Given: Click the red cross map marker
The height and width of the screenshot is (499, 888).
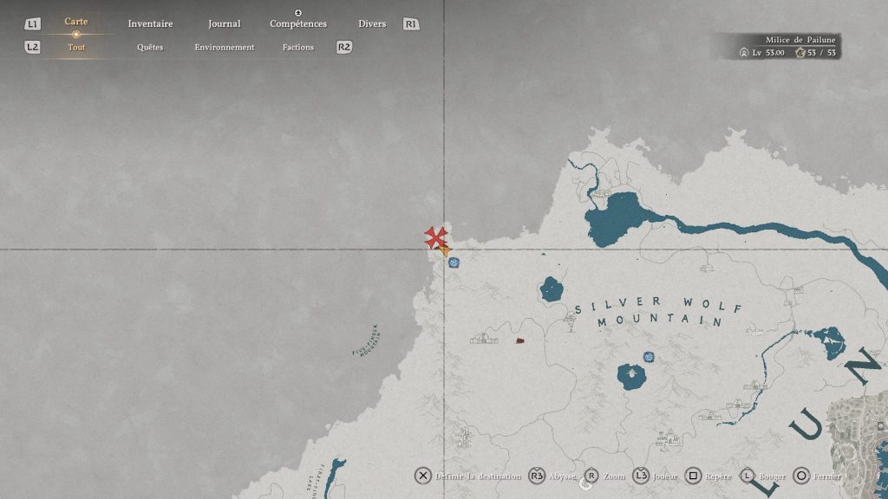Looking at the screenshot, I should coord(435,237).
